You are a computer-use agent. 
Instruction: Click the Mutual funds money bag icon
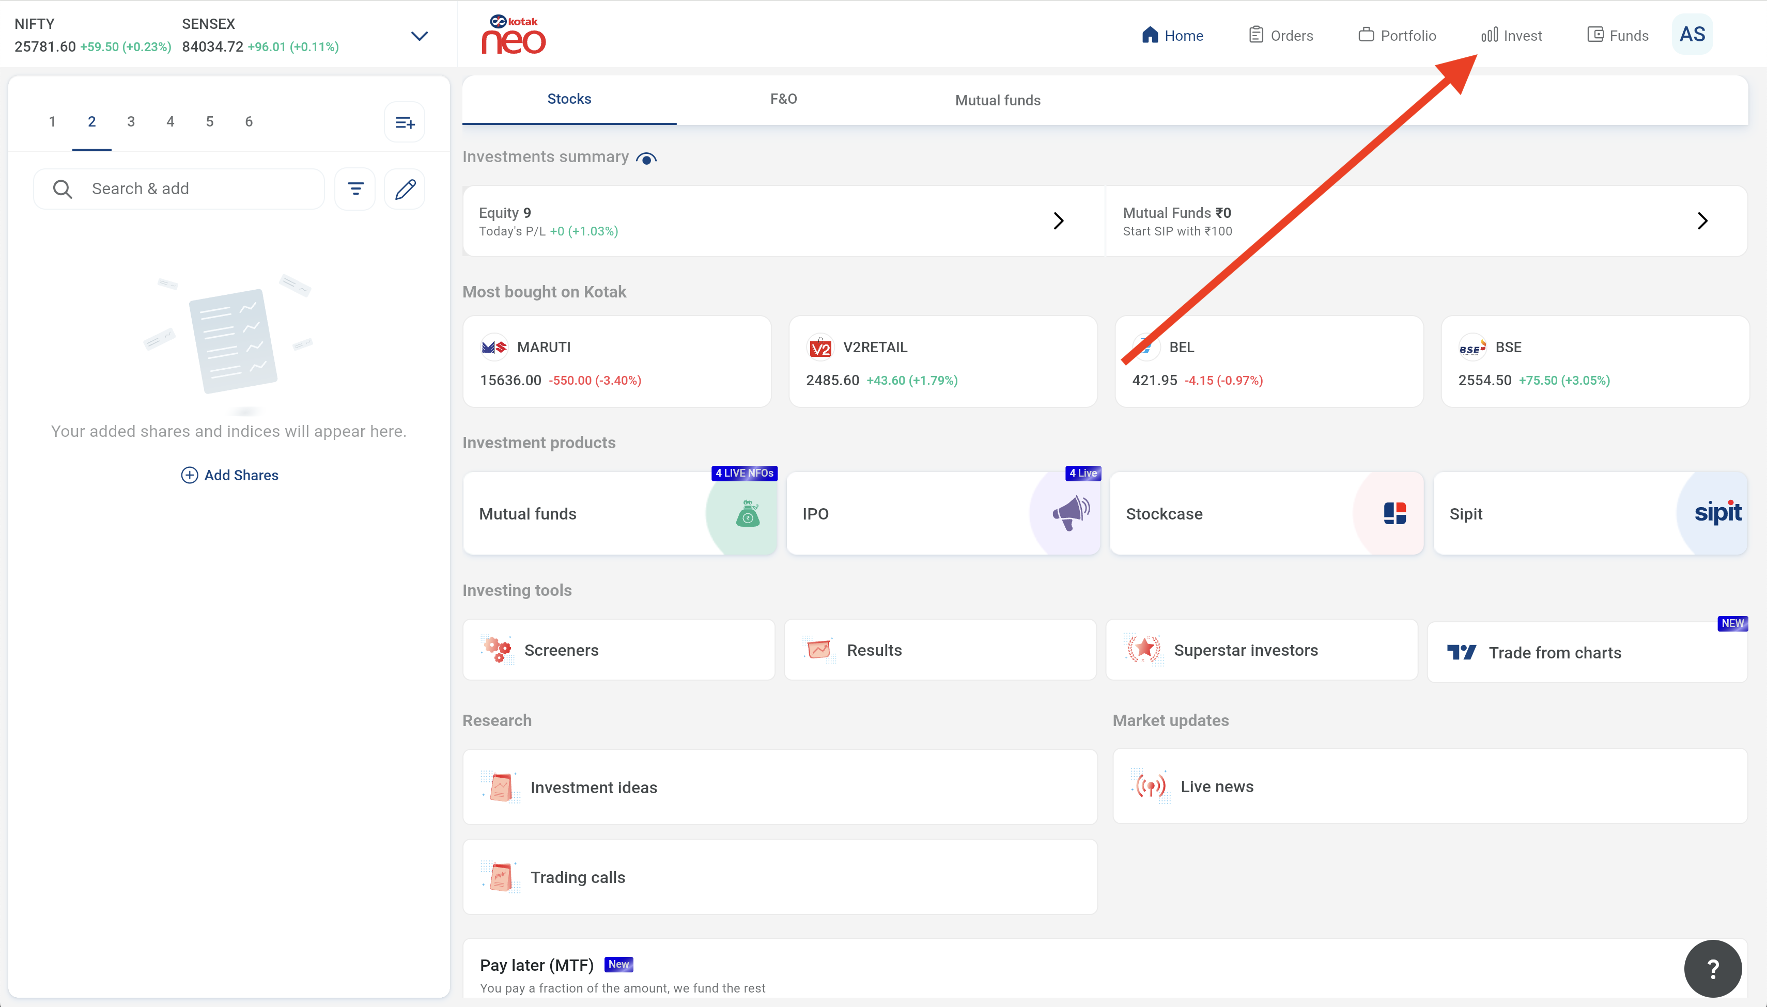(747, 514)
